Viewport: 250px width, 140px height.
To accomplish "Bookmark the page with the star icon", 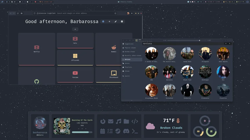I will click(x=115, y=13).
